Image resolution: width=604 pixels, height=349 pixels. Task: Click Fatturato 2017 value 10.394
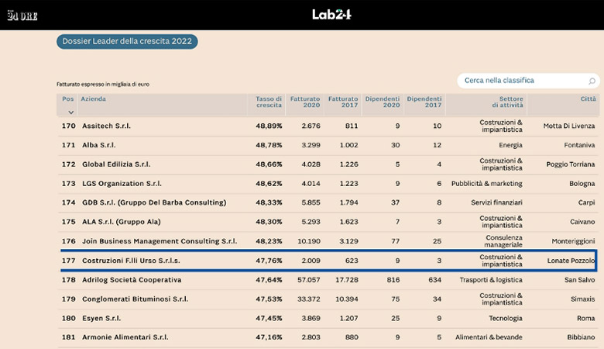tap(347, 299)
